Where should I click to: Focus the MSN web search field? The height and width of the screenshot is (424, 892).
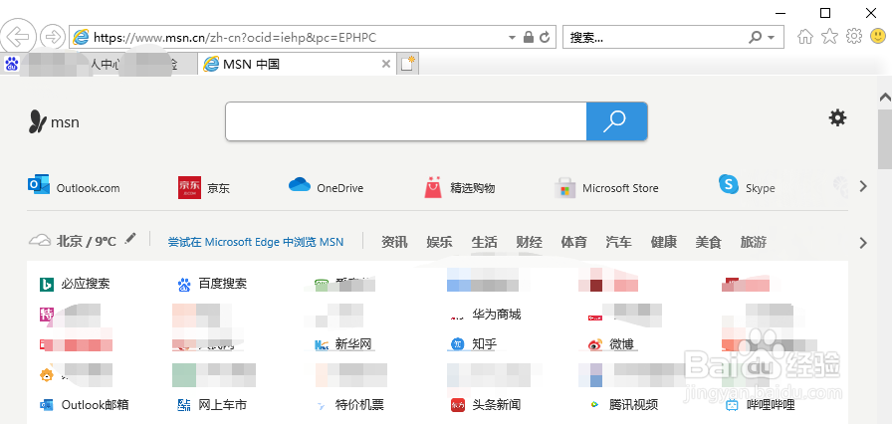click(x=406, y=121)
